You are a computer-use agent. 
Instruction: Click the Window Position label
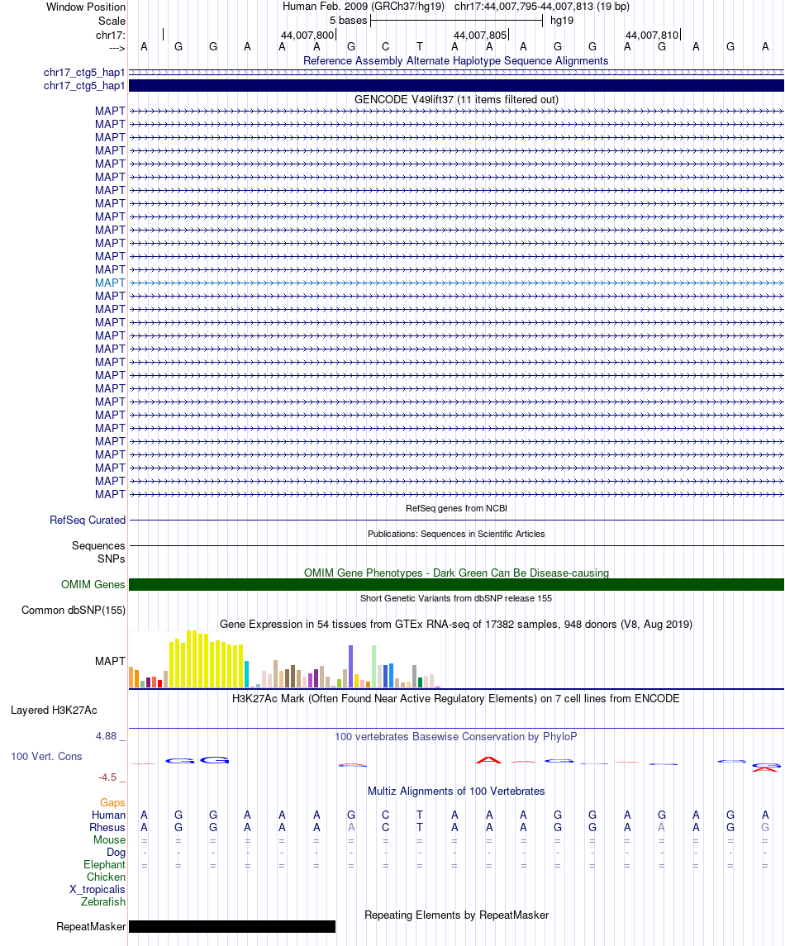coord(86,7)
